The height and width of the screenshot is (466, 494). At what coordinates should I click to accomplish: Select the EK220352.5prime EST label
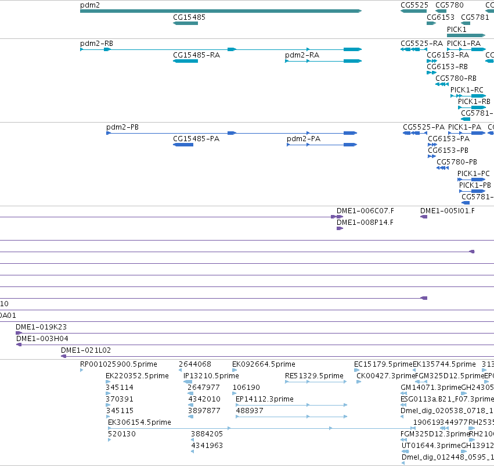[137, 376]
